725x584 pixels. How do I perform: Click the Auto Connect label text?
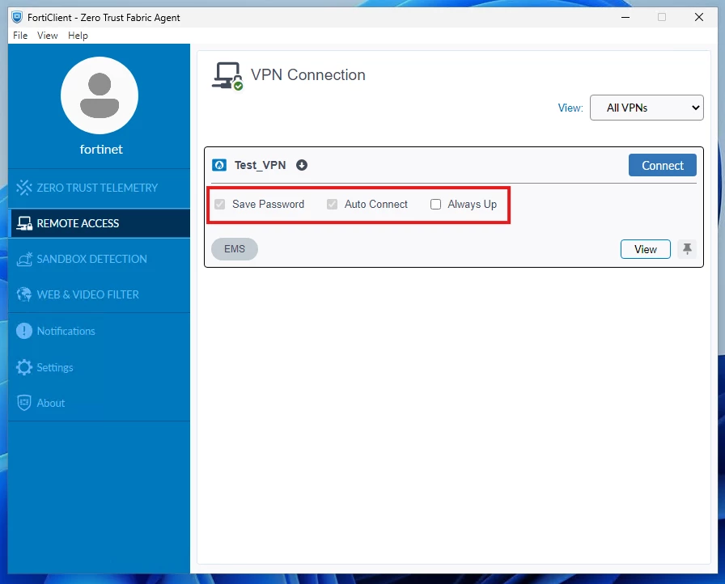pos(376,204)
